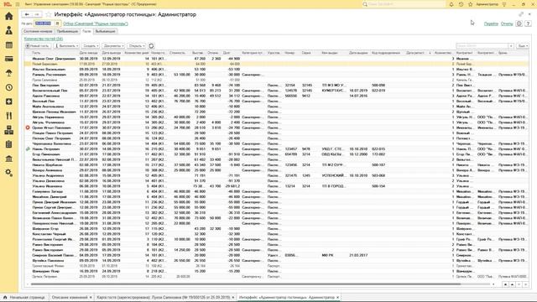Open the medical cross sidebar icon
This screenshot has height=302, width=537.
[x=9, y=102]
